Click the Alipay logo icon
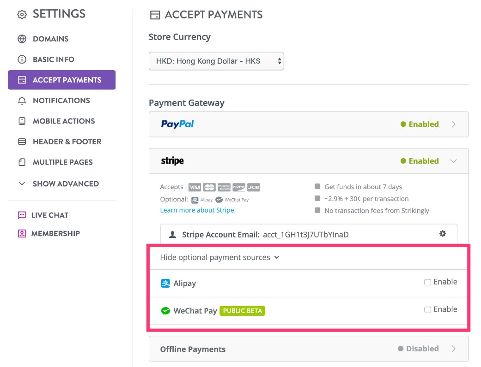The image size is (481, 367). pos(165,282)
